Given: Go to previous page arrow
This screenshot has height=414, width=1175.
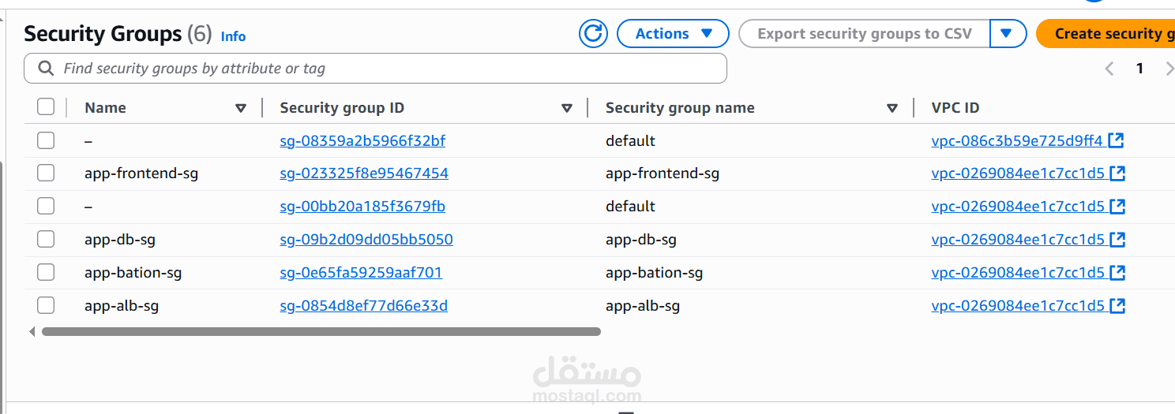Looking at the screenshot, I should click(1109, 69).
